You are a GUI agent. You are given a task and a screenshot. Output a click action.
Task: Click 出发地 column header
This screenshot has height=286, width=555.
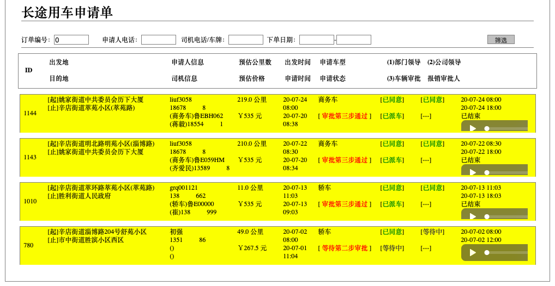pyautogui.click(x=59, y=63)
